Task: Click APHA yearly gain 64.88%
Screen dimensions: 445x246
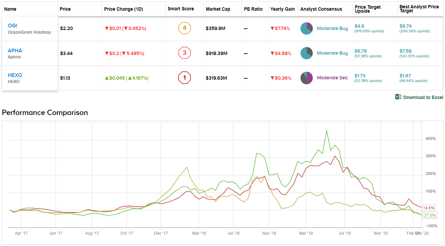Action: (281, 53)
